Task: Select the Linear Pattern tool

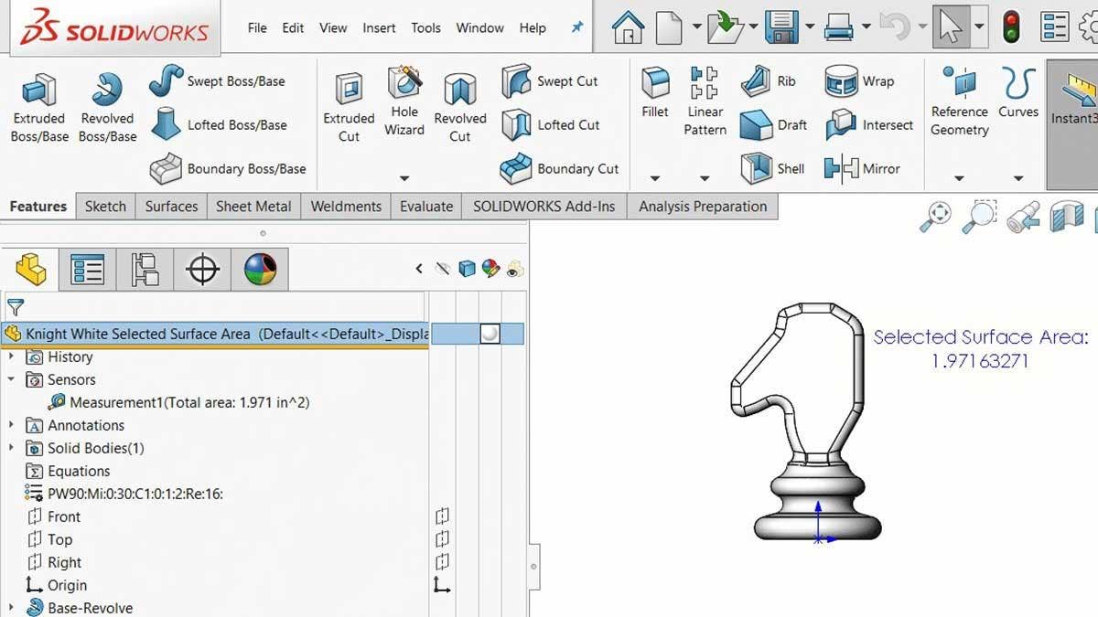Action: pos(705,101)
